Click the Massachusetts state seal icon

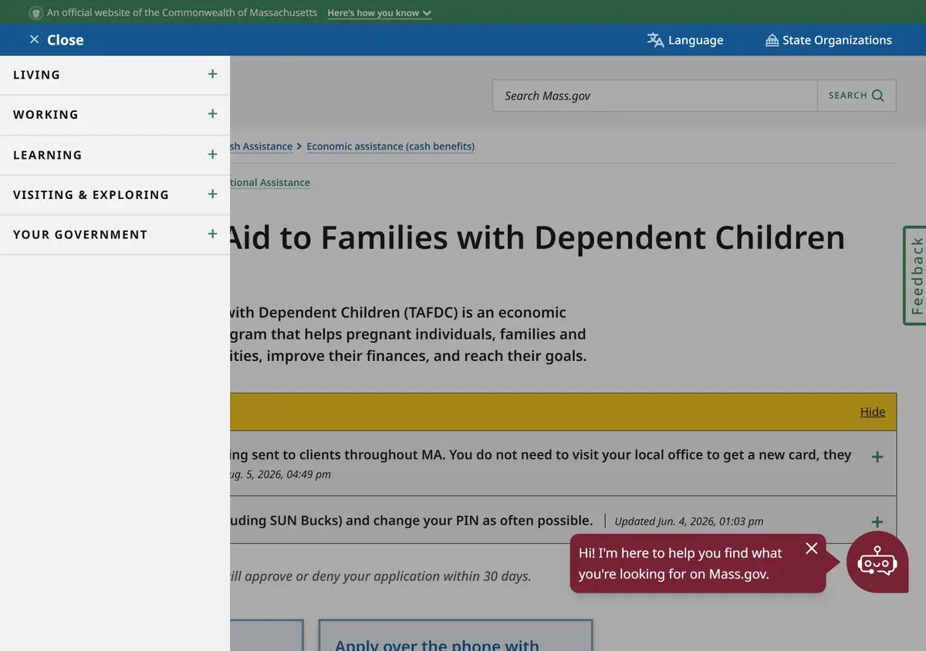pos(35,13)
